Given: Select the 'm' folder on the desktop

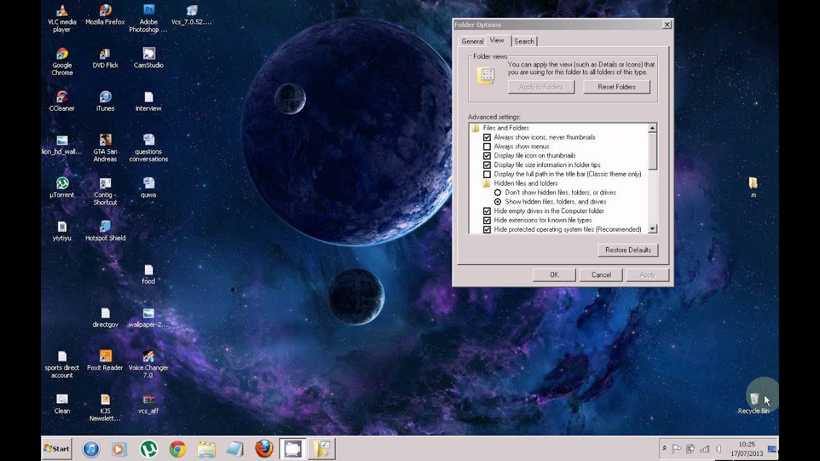Looking at the screenshot, I should 753,187.
